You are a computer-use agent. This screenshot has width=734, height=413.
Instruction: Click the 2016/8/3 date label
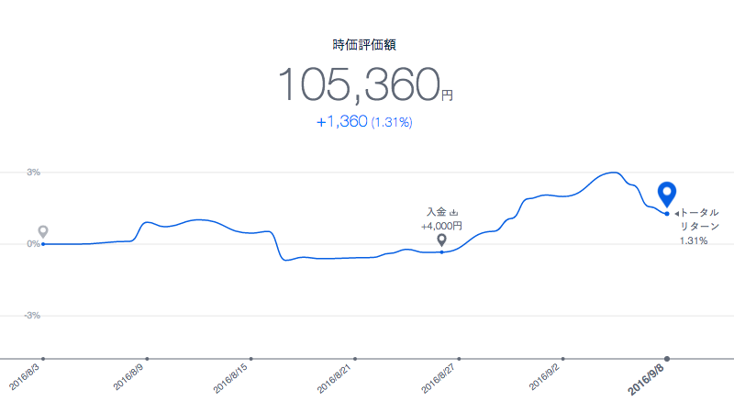(x=25, y=377)
